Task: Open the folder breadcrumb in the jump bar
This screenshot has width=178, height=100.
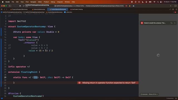Action: (34, 12)
